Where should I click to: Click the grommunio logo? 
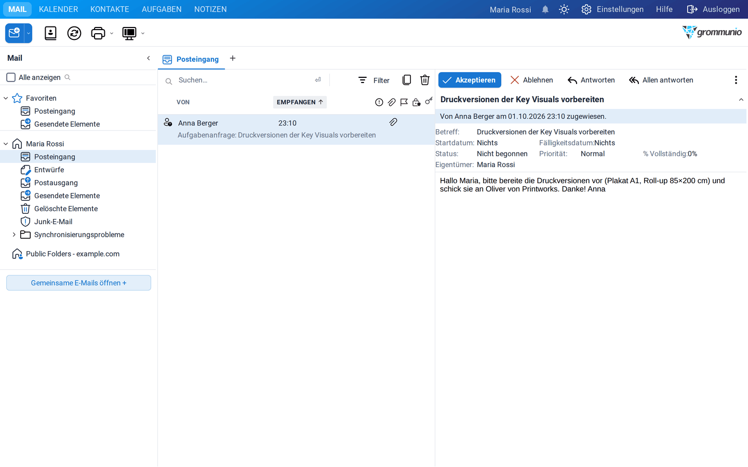click(712, 32)
